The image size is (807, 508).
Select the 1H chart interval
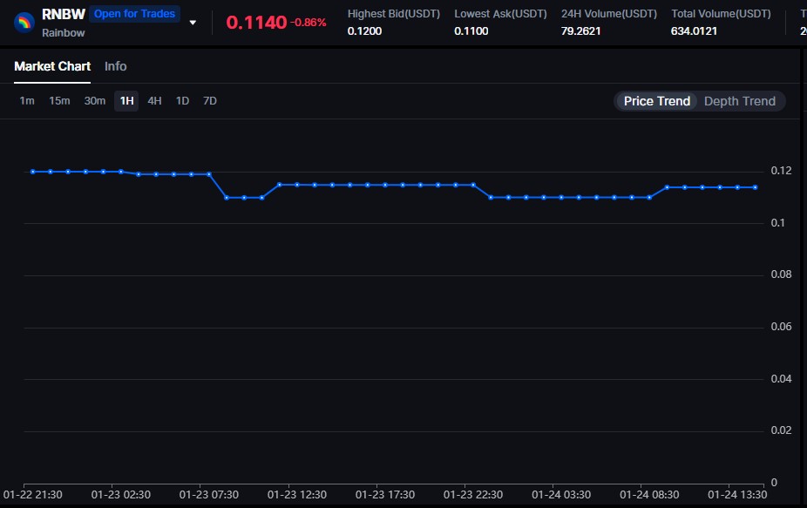[125, 101]
